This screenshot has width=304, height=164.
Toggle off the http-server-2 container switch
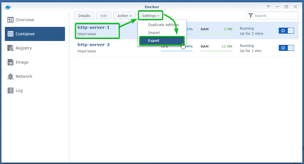(286, 48)
